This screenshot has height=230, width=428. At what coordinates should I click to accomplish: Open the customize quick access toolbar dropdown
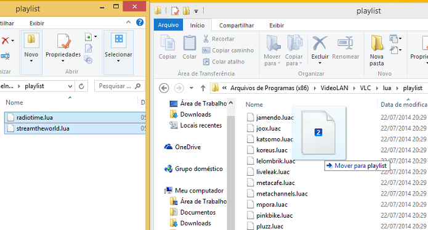196,11
